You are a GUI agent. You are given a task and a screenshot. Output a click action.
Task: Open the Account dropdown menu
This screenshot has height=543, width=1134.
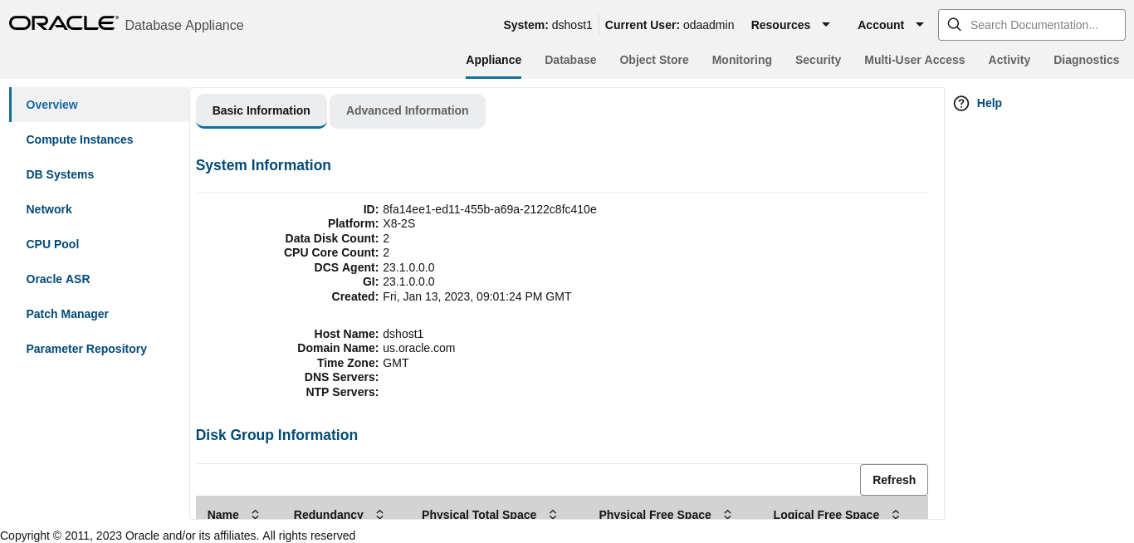[891, 25]
